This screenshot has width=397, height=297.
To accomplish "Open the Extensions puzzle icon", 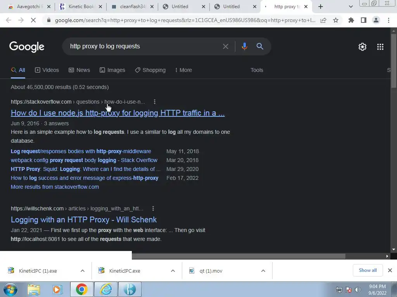I will 351,20.
